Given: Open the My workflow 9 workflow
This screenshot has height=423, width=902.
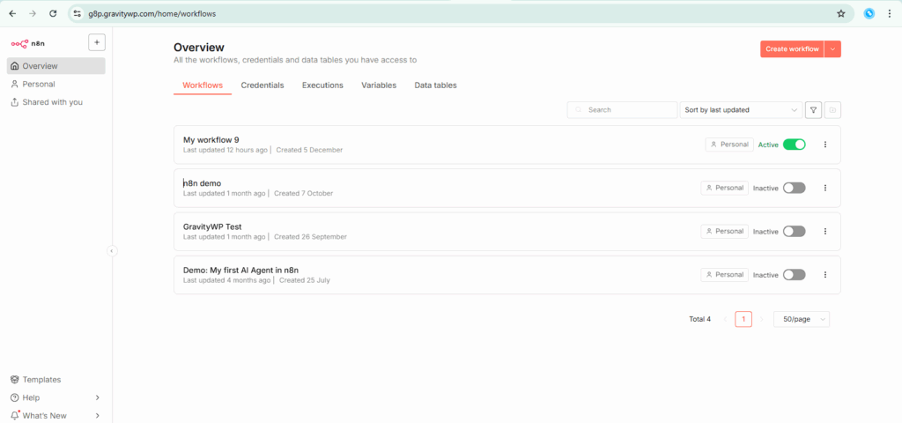Looking at the screenshot, I should pos(506,145).
